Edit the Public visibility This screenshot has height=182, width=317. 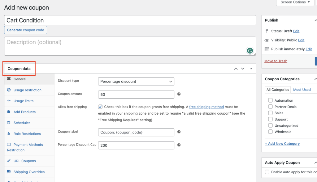pos(301,40)
